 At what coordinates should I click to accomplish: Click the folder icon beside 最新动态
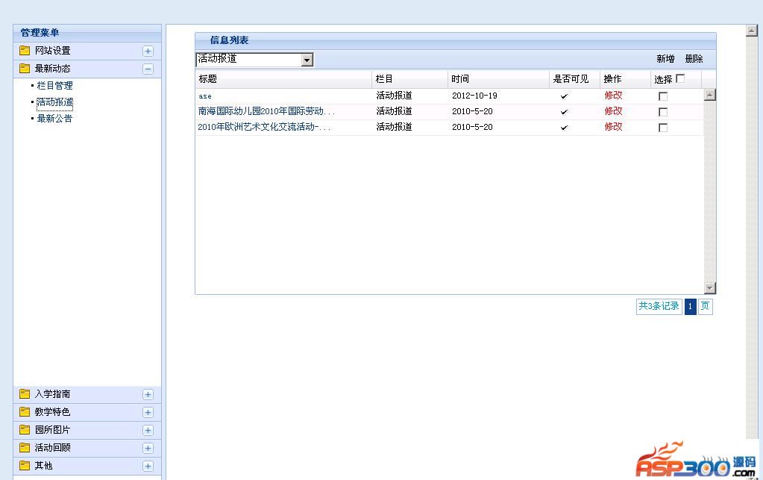25,69
